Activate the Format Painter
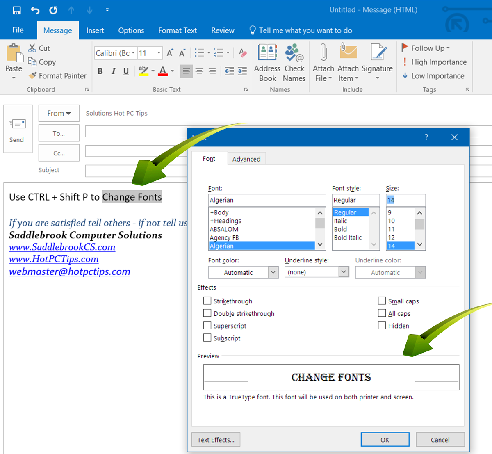This screenshot has height=454, width=492. coord(57,76)
